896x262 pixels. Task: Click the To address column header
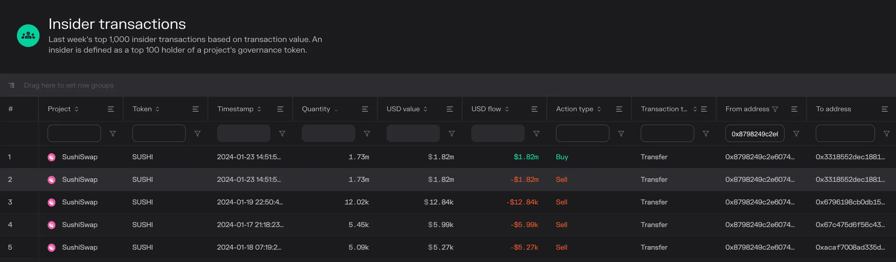click(x=833, y=109)
